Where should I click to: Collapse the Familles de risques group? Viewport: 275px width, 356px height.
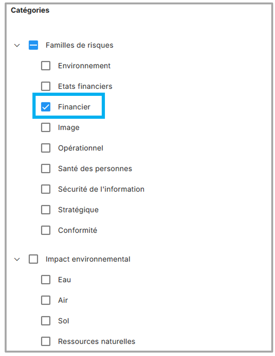point(17,45)
